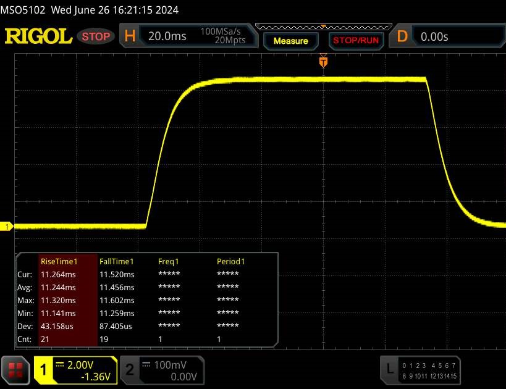Select the Freq1 measurement column header
Screen dimensions: 506x389
(169, 262)
